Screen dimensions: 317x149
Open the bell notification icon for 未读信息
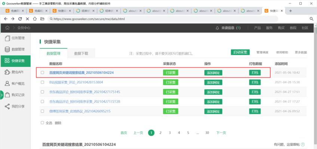click(217, 28)
